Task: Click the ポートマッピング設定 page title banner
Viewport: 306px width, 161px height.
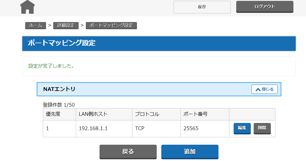Action: (x=159, y=43)
